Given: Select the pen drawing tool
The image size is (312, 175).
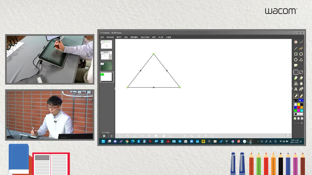Looking at the screenshot, I should [296, 96].
